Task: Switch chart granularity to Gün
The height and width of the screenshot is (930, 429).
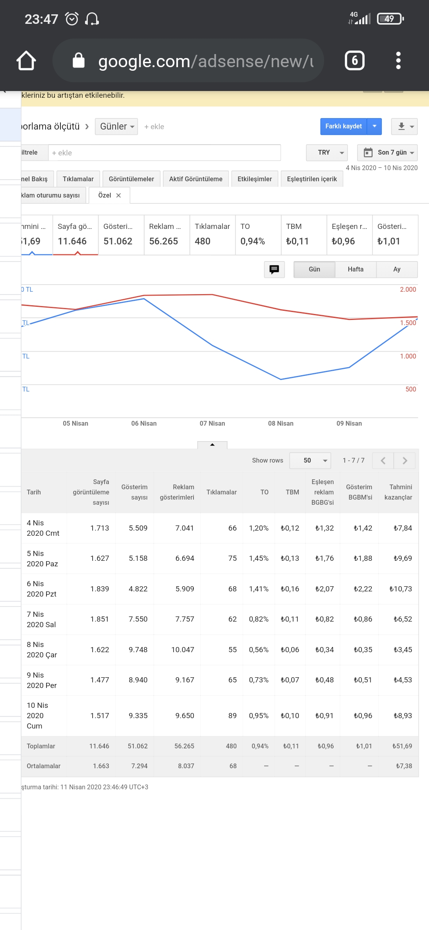Action: pyautogui.click(x=314, y=269)
